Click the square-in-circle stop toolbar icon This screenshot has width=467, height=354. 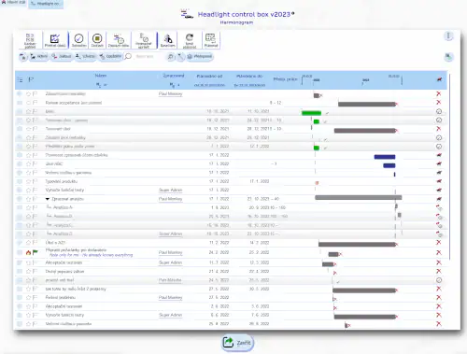point(97,40)
